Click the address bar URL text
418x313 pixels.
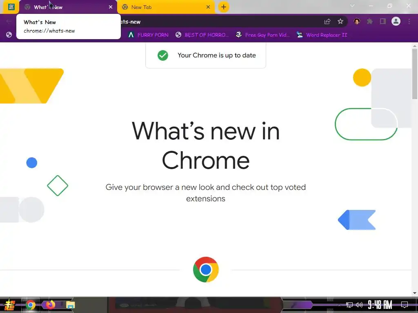[x=131, y=22]
